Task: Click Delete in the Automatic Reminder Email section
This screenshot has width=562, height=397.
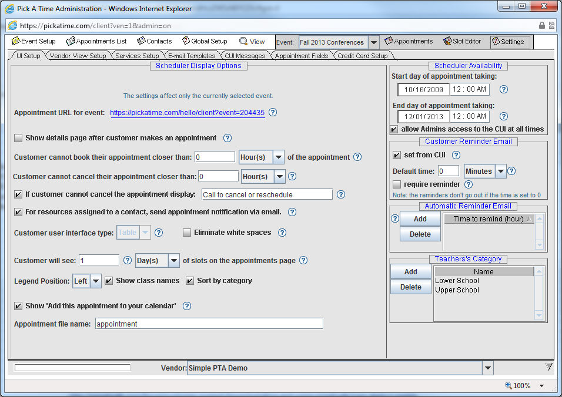Action: 420,234
